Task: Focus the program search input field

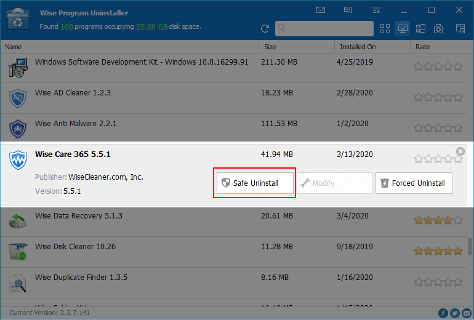Action: click(x=324, y=28)
